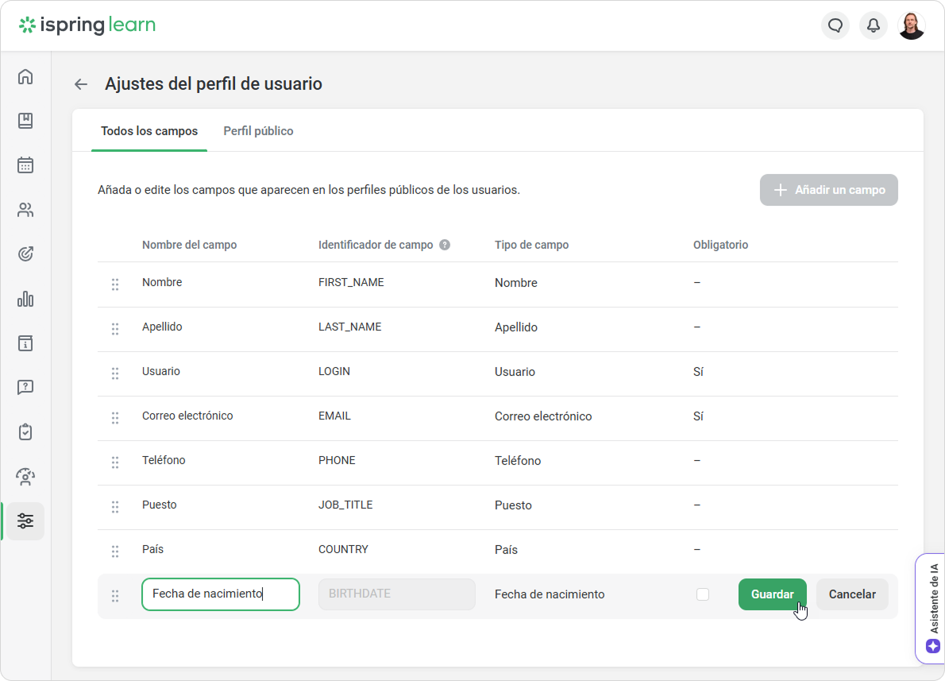Open the bar chart reports icon
This screenshot has width=945, height=681.
(25, 299)
